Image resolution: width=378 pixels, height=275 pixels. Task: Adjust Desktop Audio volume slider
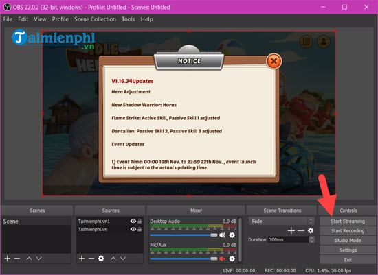click(184, 235)
